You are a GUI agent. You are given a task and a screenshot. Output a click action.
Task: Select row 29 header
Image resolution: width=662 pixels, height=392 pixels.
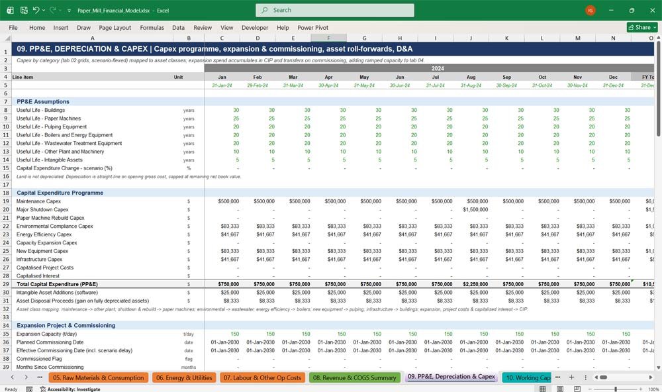[x=6, y=284]
